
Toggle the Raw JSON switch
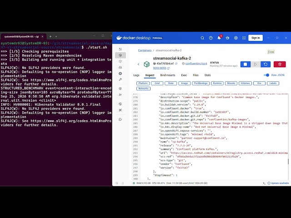click(x=266, y=75)
